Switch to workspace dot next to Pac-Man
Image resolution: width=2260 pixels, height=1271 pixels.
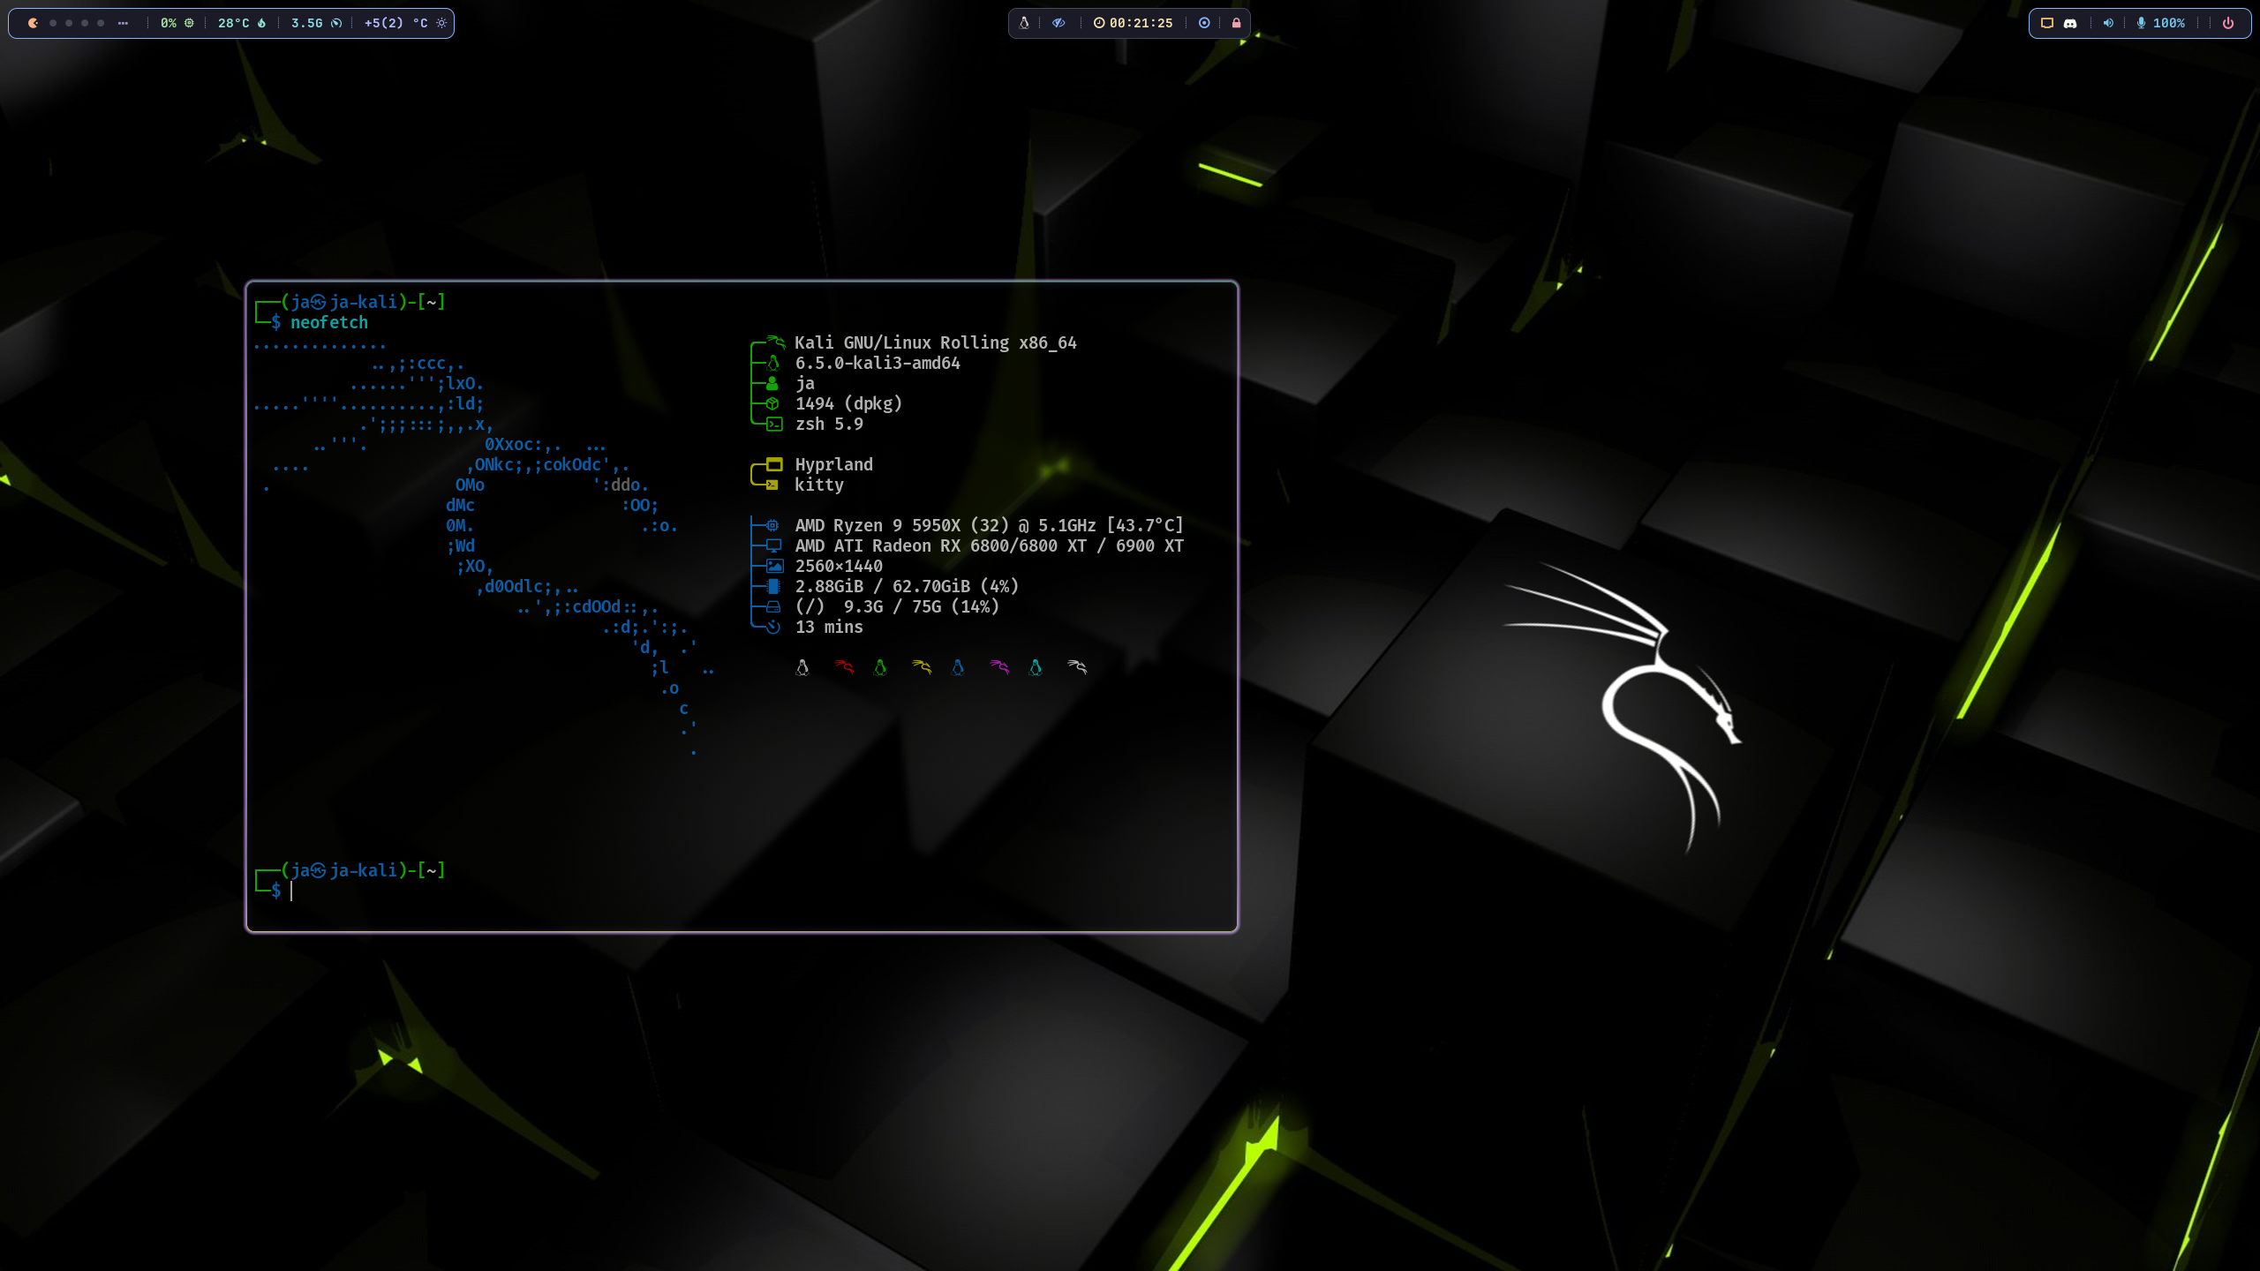click(x=53, y=23)
